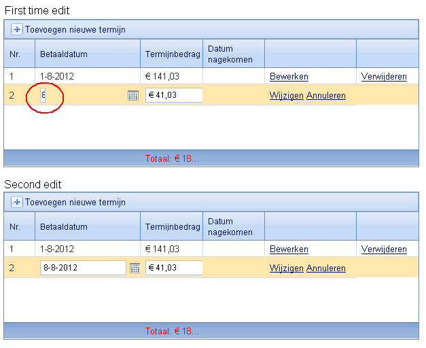This screenshot has height=348, width=426.
Task: Open calendar picker in Second edit row 2
Action: pyautogui.click(x=135, y=268)
